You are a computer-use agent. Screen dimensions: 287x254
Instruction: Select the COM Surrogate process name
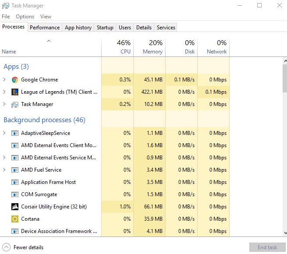pos(39,194)
